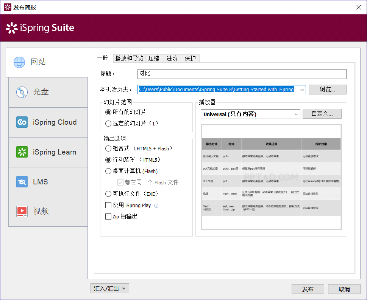Click the slide preview thumbnail
This screenshot has width=367, height=300.
coord(271,177)
